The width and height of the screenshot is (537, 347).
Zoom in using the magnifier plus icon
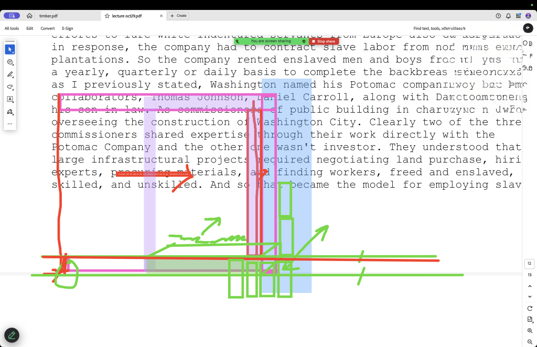530,331
